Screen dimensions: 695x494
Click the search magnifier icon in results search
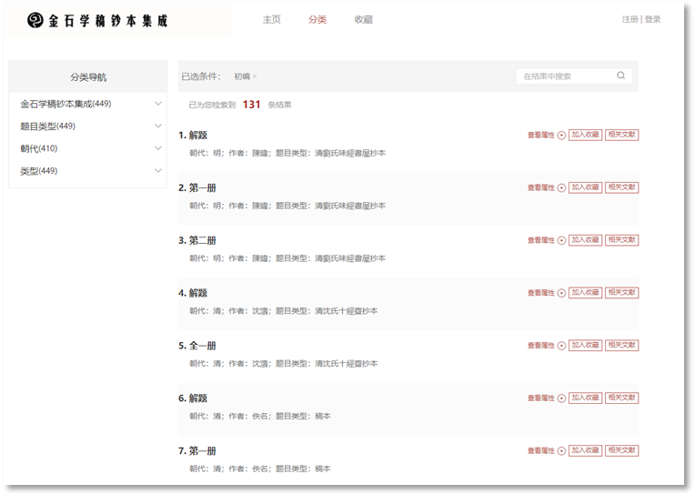coord(621,76)
